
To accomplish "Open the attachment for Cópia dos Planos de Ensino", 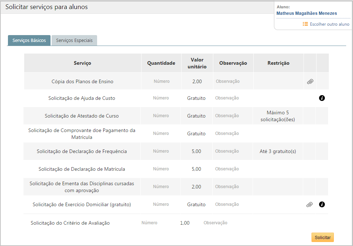I will [310, 81].
